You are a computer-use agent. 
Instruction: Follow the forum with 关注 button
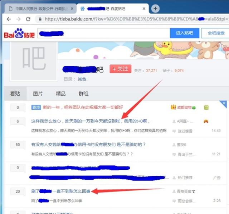pos(121,69)
